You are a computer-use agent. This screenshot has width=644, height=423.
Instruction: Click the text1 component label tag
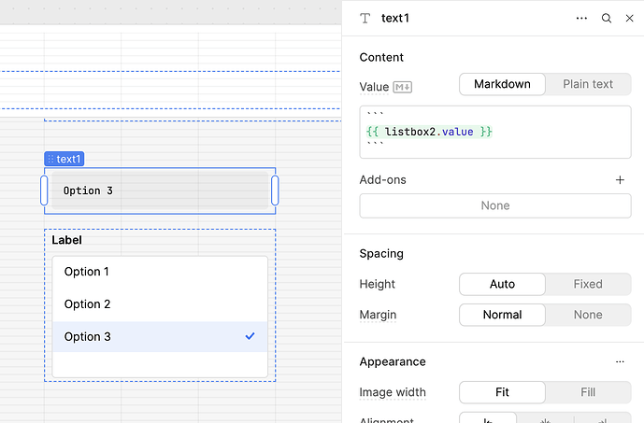click(x=64, y=159)
